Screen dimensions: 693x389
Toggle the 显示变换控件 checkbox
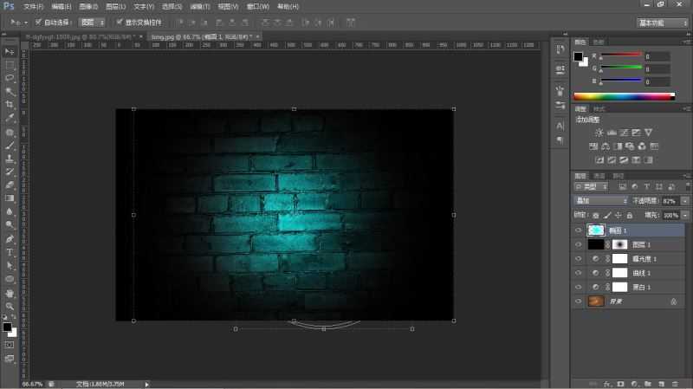click(119, 22)
